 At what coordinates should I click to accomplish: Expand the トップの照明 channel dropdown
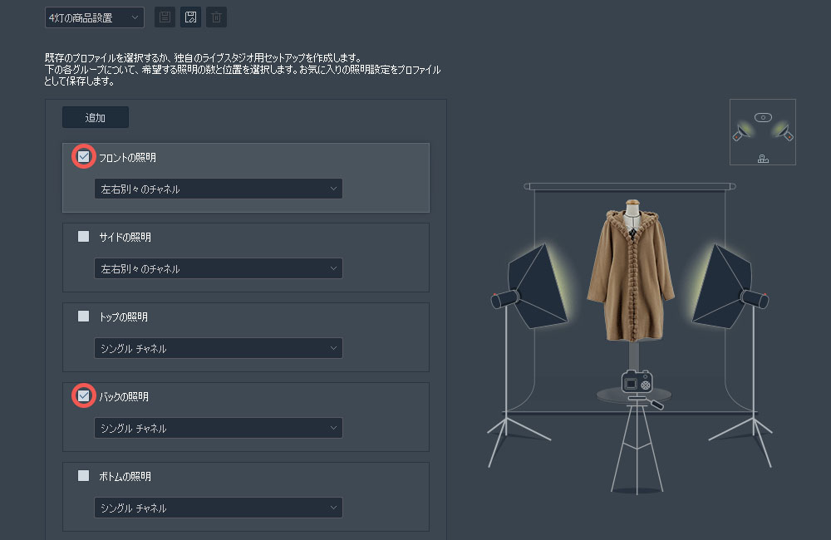pos(218,349)
